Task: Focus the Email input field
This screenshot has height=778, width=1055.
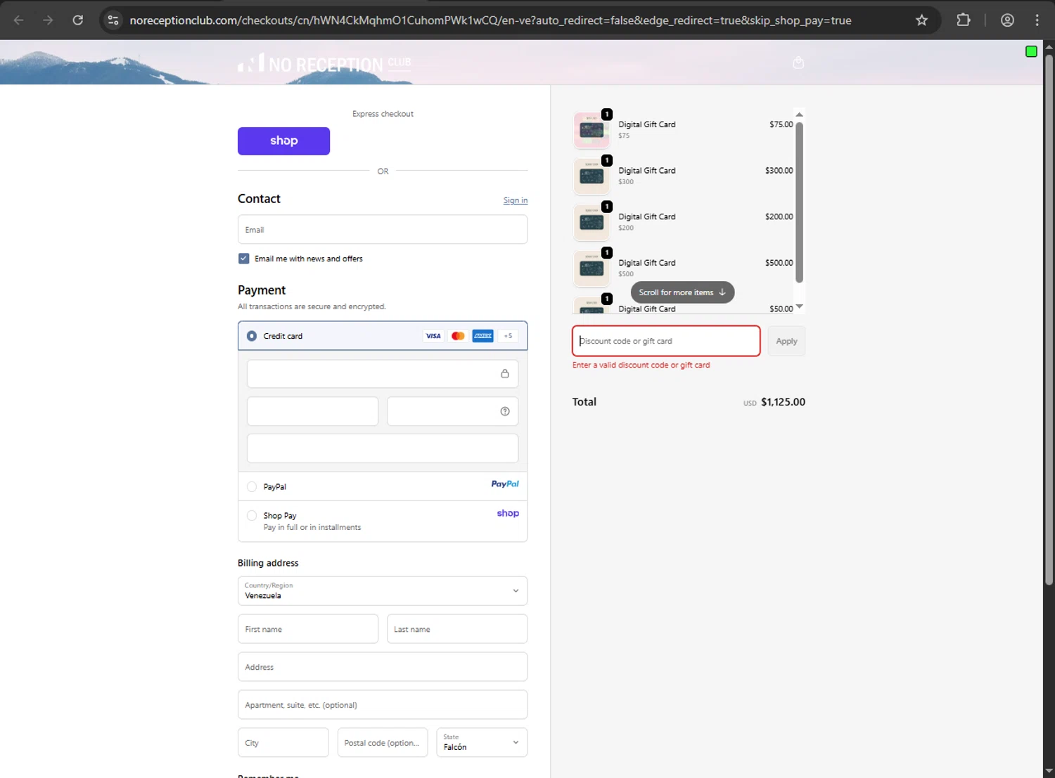Action: [x=383, y=230]
